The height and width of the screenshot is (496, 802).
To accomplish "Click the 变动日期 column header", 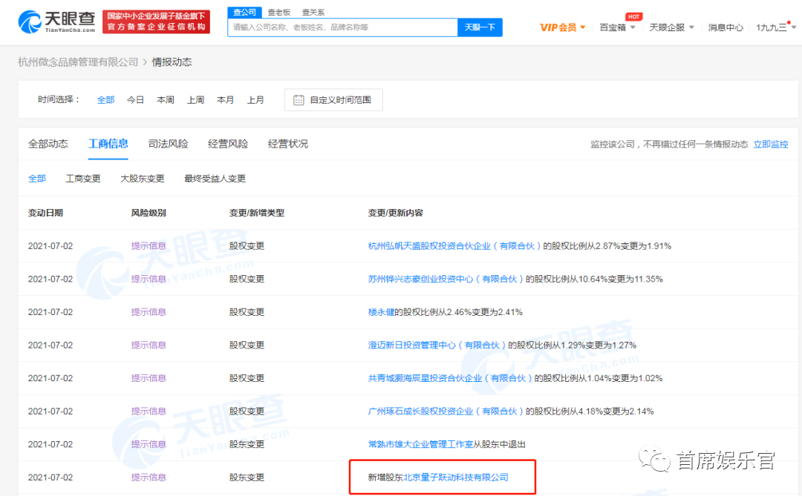I will 45,213.
